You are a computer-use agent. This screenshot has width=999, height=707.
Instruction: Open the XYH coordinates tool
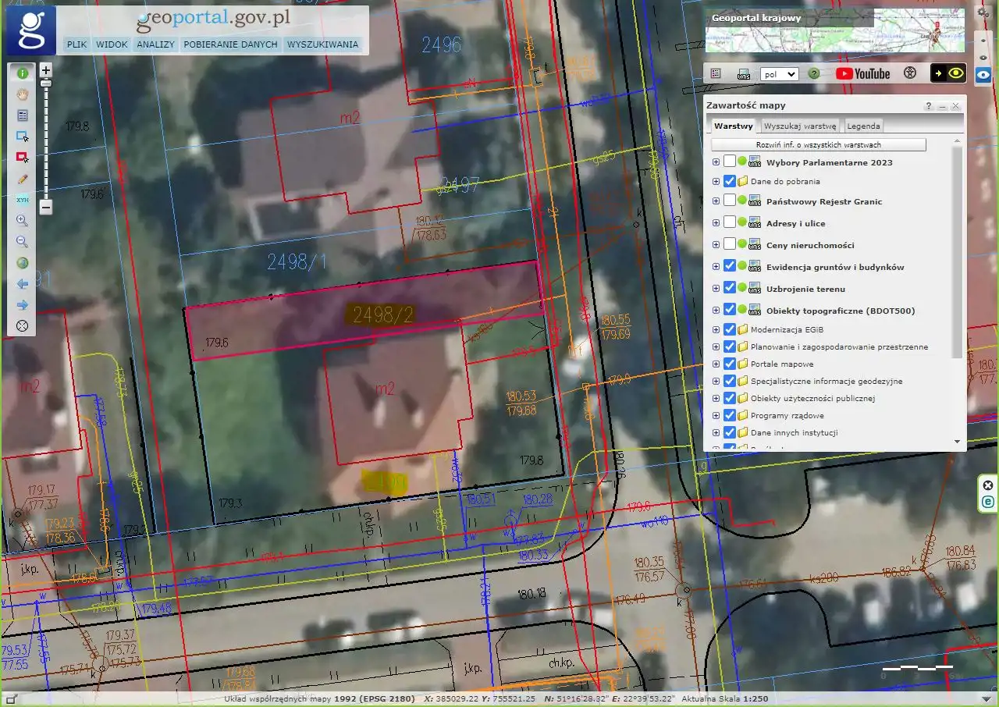22,200
